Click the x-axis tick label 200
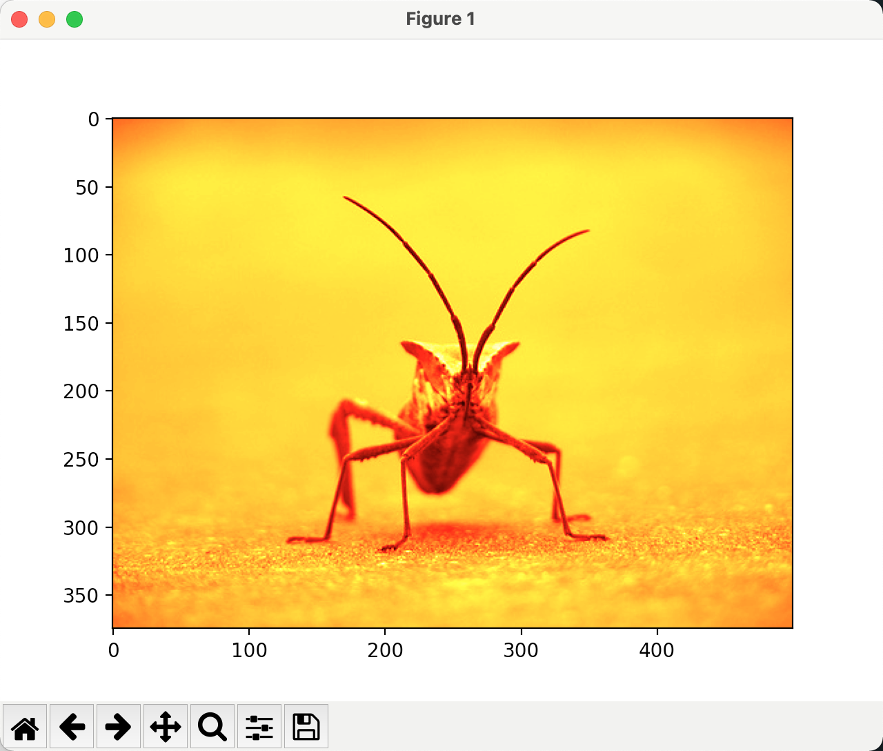 click(x=385, y=650)
